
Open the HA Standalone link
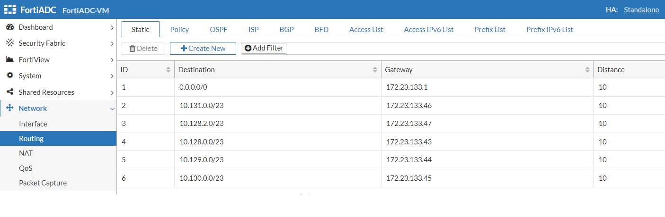641,10
